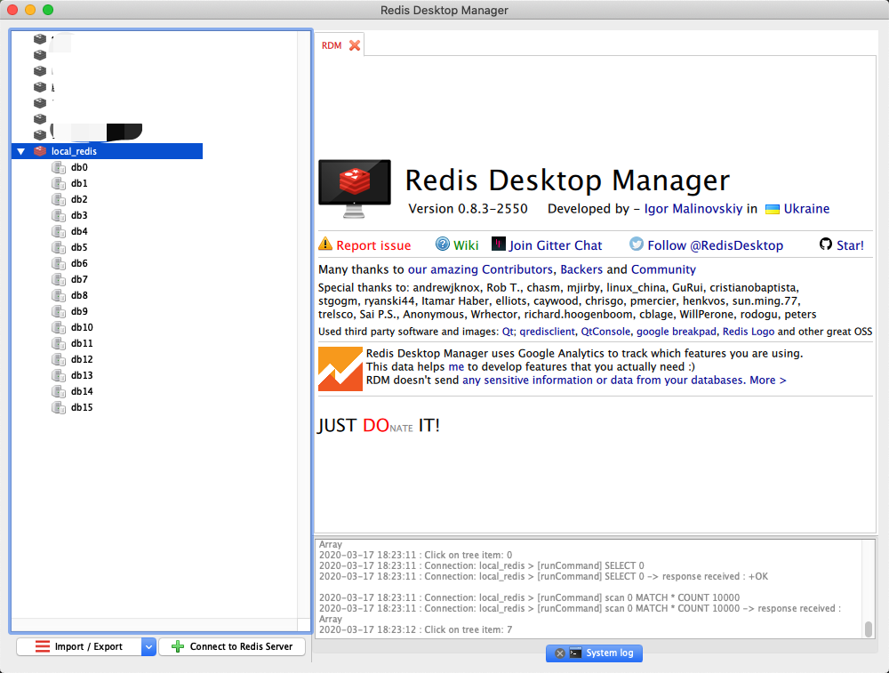The image size is (889, 673).
Task: Select the db5 text label
Action: pyautogui.click(x=79, y=247)
